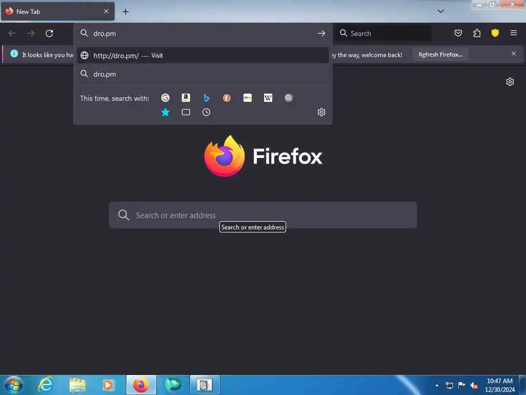Open the Windows Start menu
526x395 pixels.
(x=14, y=385)
